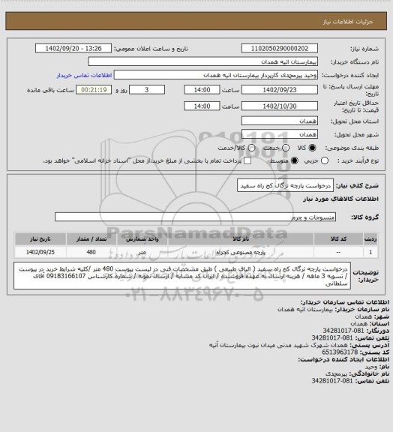The height and width of the screenshot is (432, 393).
Task: Click the buyer name field بیمارستان اتیه همدان
Action: pyautogui.click(x=202, y=61)
